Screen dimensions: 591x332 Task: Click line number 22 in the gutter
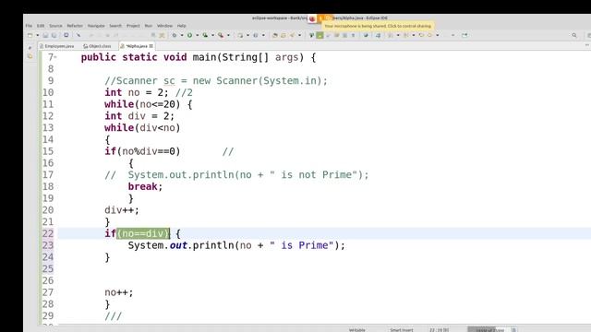click(x=48, y=233)
